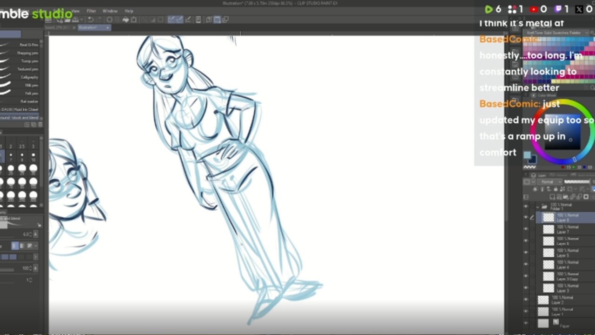
Task: Select the Paper layer thumbnail
Action: 543,323
